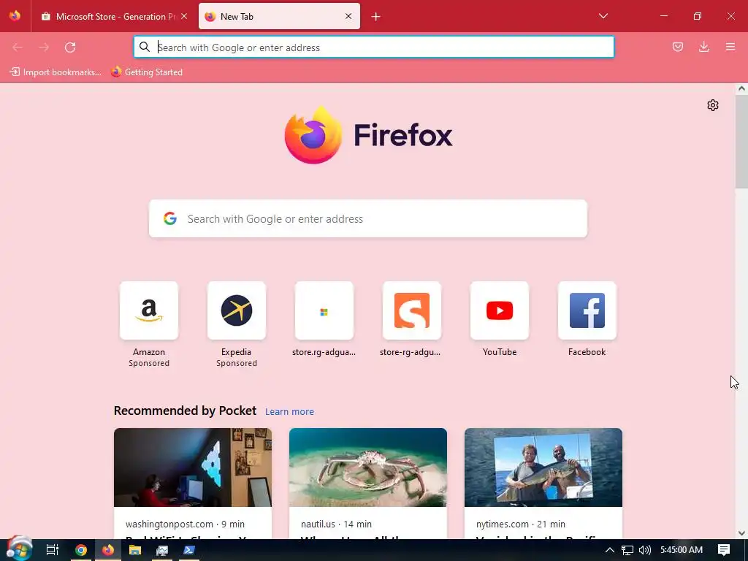This screenshot has height=561, width=748.
Task: Open Import bookmarks bookmark
Action: click(56, 72)
